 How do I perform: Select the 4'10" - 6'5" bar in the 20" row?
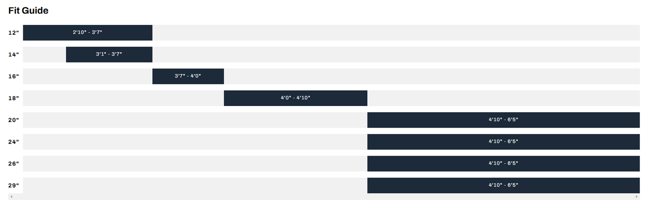(503, 120)
